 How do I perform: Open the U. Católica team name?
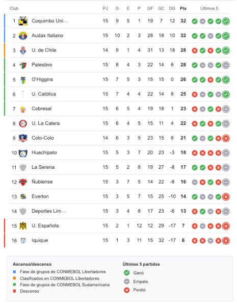44,94
